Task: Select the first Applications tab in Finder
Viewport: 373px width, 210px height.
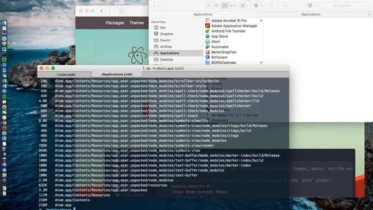Action: (x=203, y=14)
